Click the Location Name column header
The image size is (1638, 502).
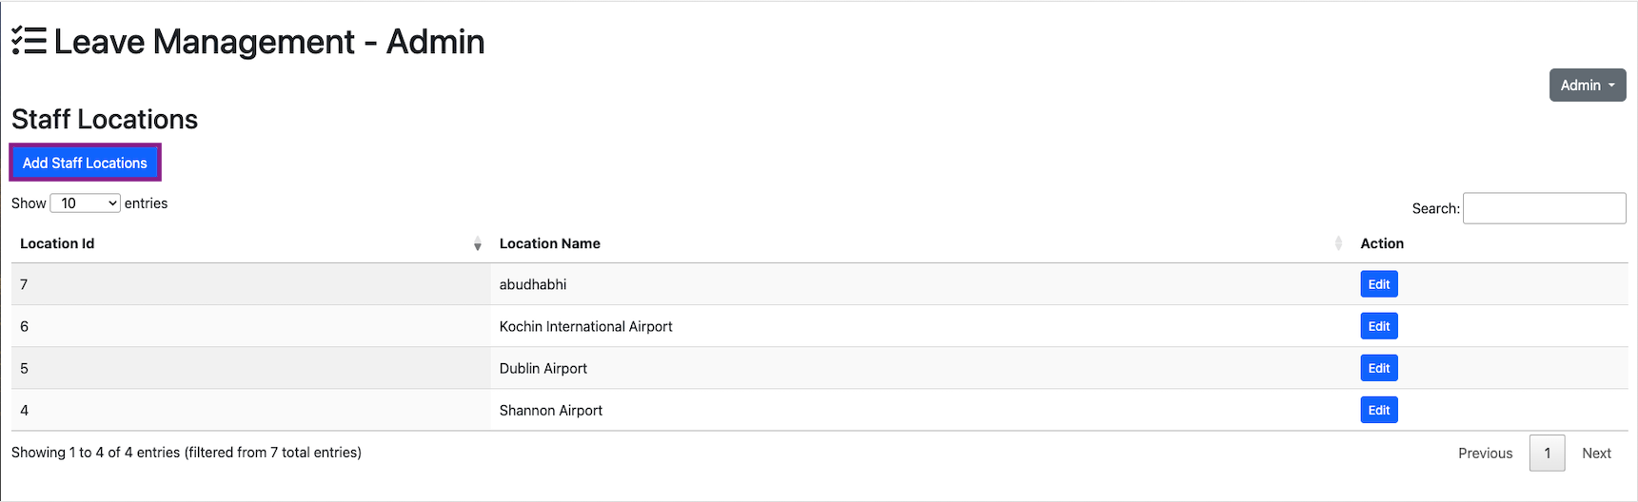pos(550,244)
